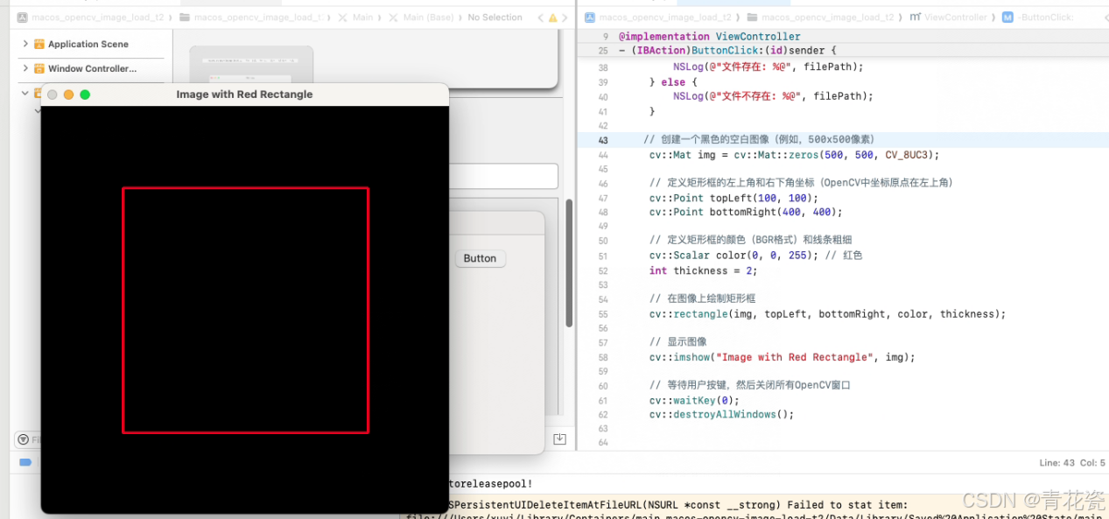The height and width of the screenshot is (519, 1109).
Task: Click the autoreleasepool console output line
Action: coord(490,483)
